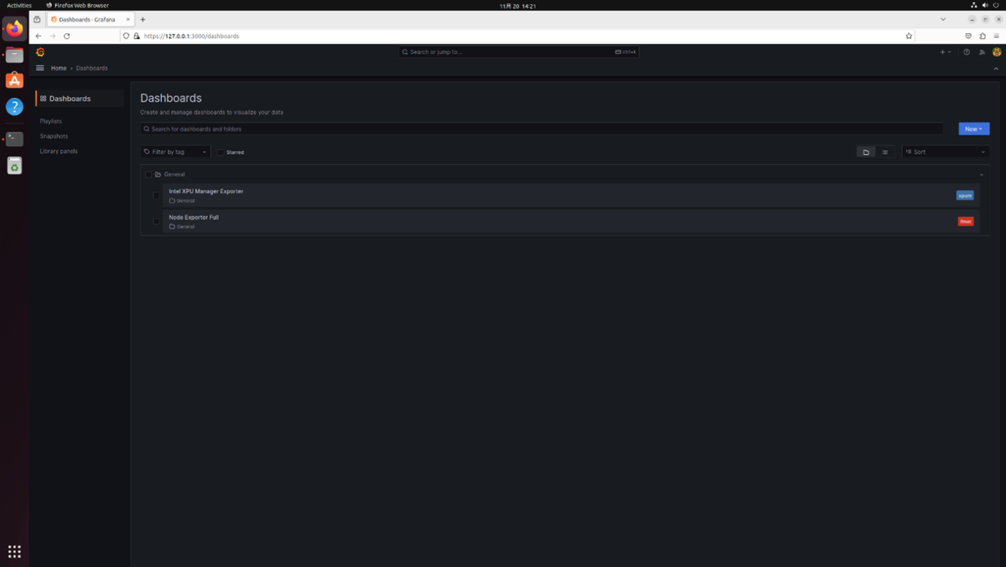Viewport: 1006px width, 567px height.
Task: Filter by the xpum tag
Action: (965, 196)
